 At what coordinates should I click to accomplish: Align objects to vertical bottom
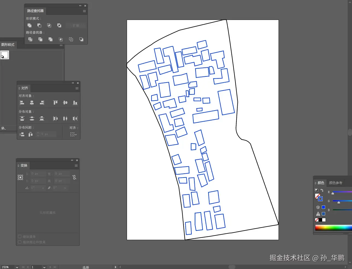pos(75,103)
